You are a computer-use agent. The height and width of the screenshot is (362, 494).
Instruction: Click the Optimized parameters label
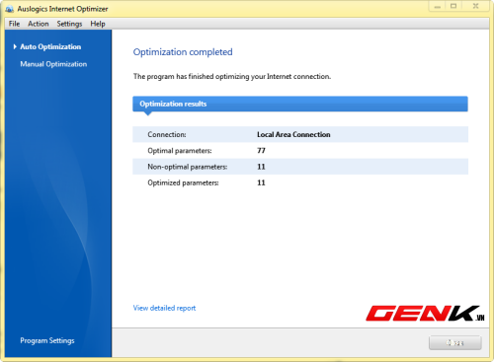point(183,182)
